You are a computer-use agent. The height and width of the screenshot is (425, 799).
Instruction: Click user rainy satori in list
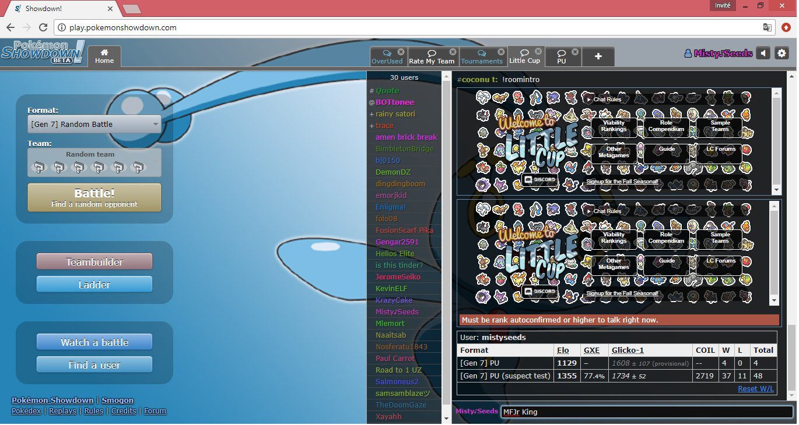(x=404, y=114)
